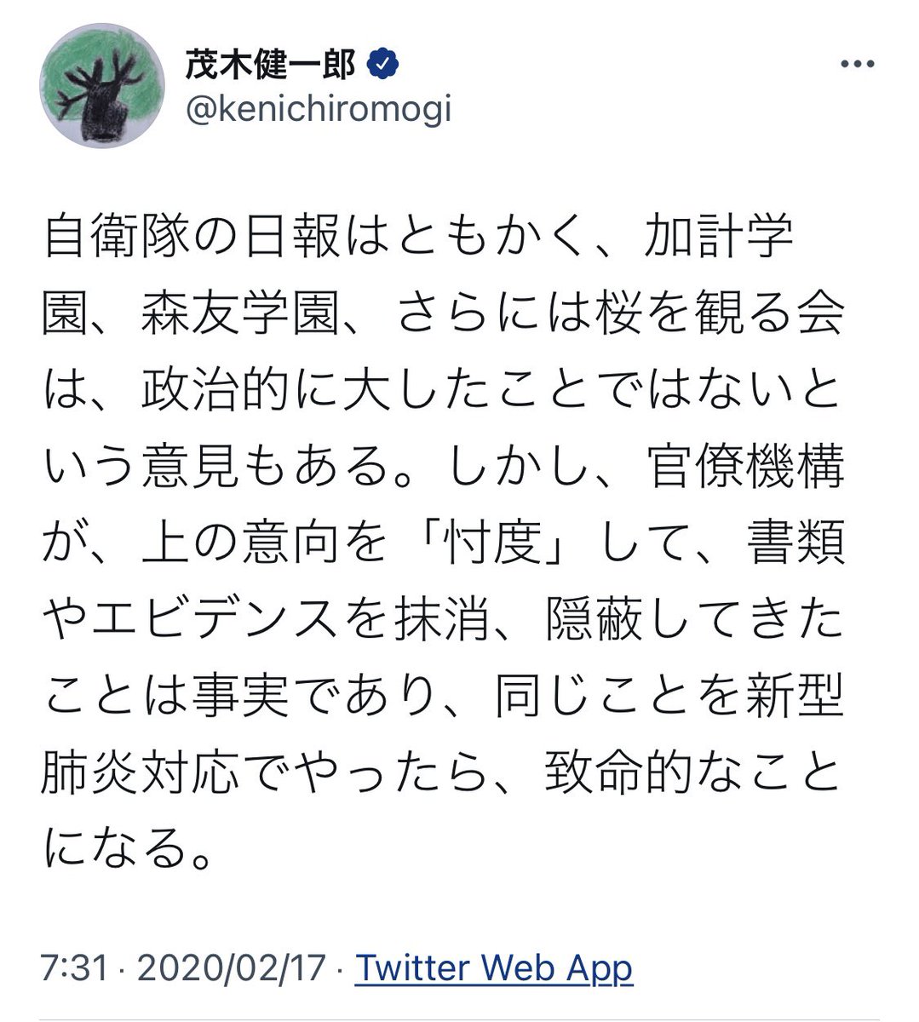This screenshot has height=1022, width=919.
Task: Click the 7:31 timestamp
Action: point(73,968)
